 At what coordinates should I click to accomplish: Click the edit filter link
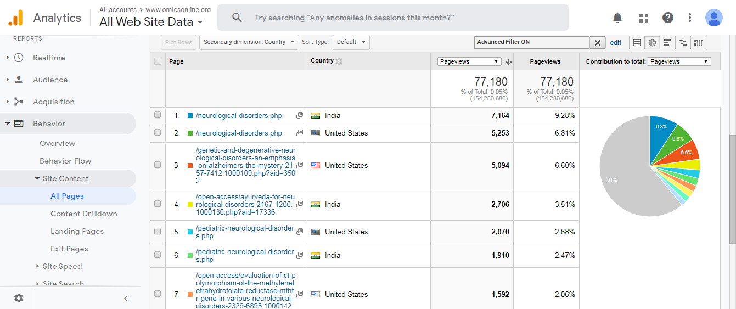pyautogui.click(x=616, y=42)
